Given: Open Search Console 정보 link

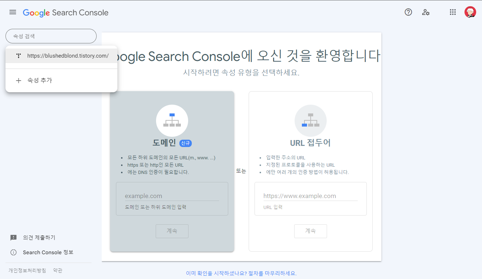Looking at the screenshot, I should [48, 252].
